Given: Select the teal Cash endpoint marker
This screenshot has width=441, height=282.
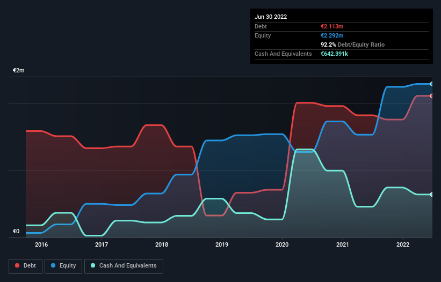Looking at the screenshot, I should [x=432, y=195].
